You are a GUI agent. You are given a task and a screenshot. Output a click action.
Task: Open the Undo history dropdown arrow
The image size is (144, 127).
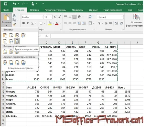tap(18, 4)
